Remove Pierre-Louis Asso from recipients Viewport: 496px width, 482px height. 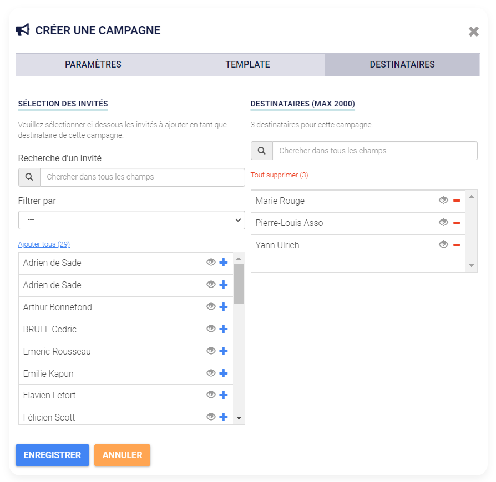(457, 223)
